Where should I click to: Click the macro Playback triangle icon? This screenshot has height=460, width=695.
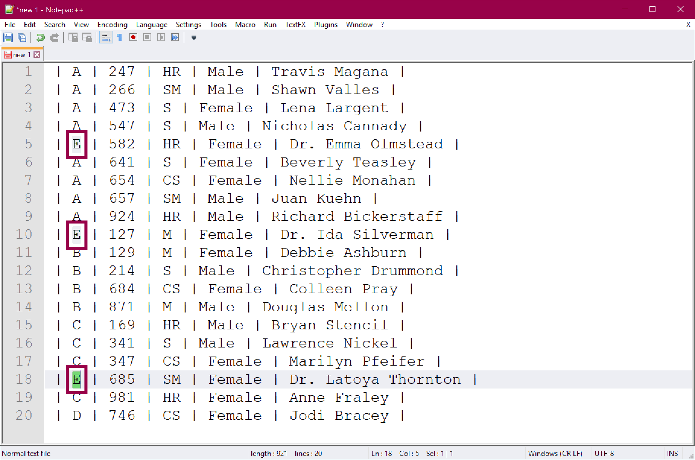click(161, 37)
